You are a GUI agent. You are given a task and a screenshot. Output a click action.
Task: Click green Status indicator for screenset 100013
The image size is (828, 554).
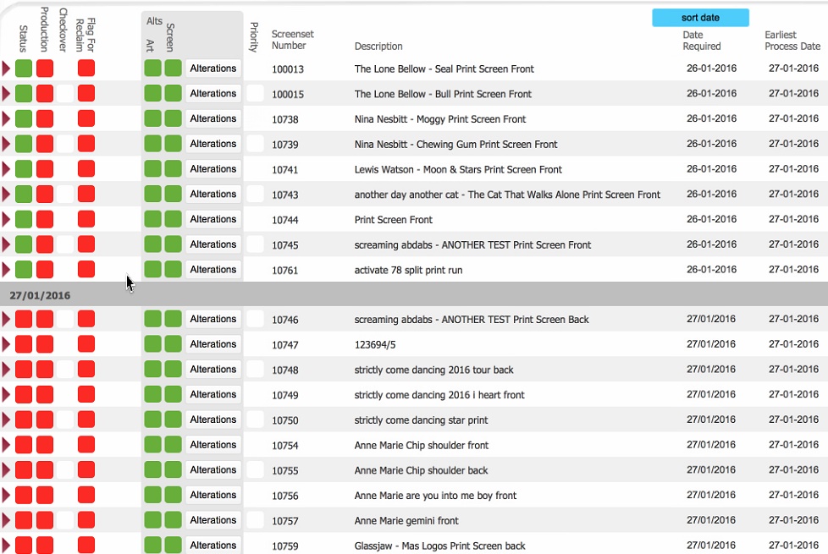point(24,69)
